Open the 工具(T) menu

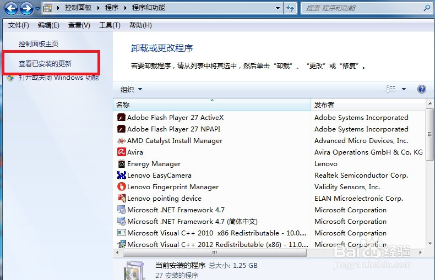pyautogui.click(x=110, y=25)
